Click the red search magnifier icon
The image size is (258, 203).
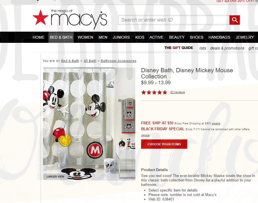(235, 20)
